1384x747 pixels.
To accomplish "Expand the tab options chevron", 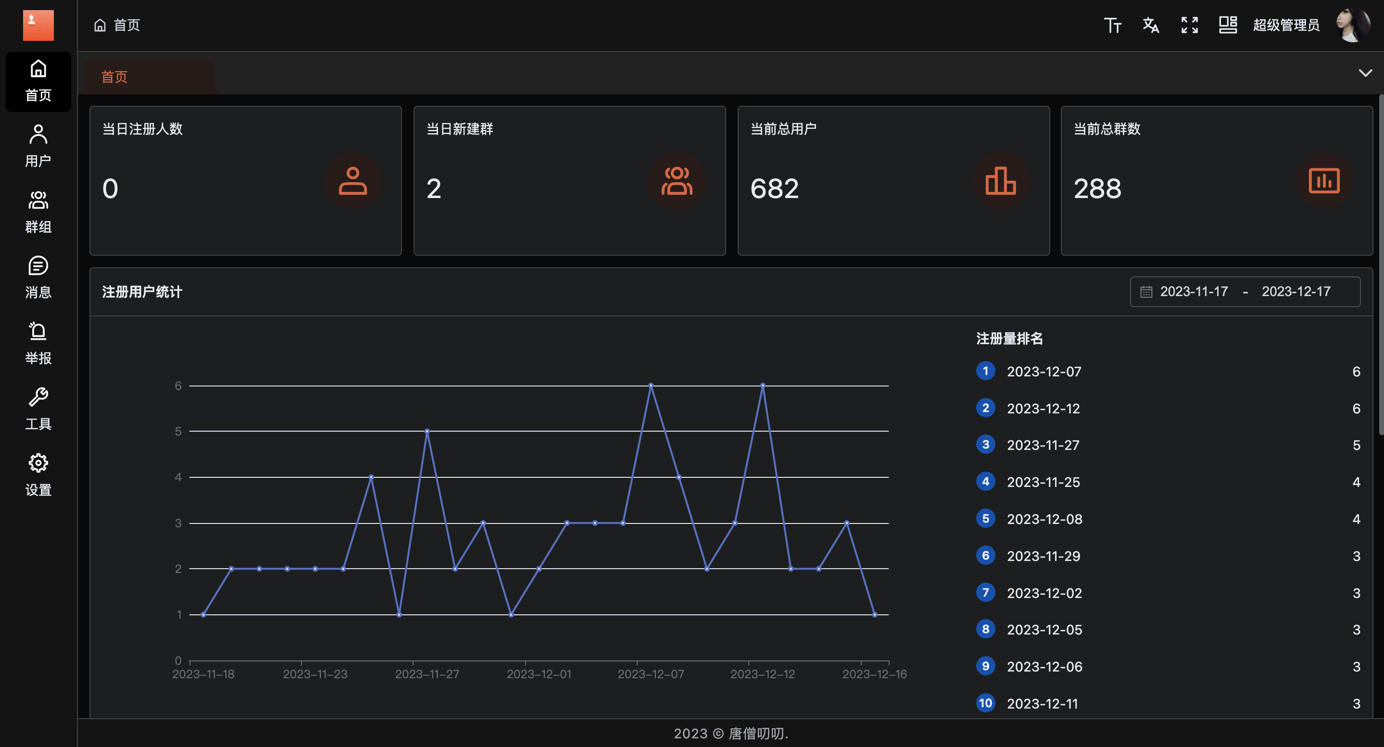I will [1365, 73].
